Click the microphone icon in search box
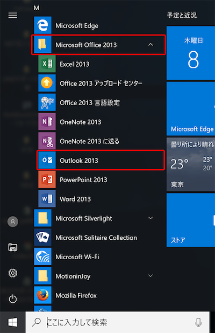Image resolution: width=215 pixels, height=333 pixels. click(x=198, y=322)
